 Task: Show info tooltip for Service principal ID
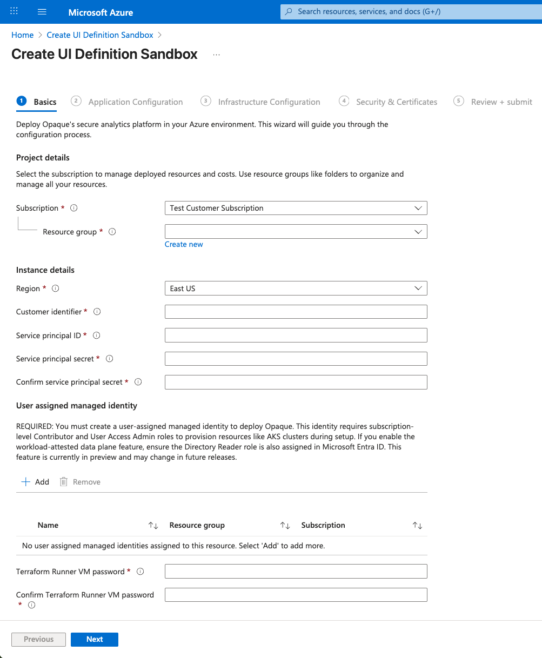pyautogui.click(x=97, y=335)
